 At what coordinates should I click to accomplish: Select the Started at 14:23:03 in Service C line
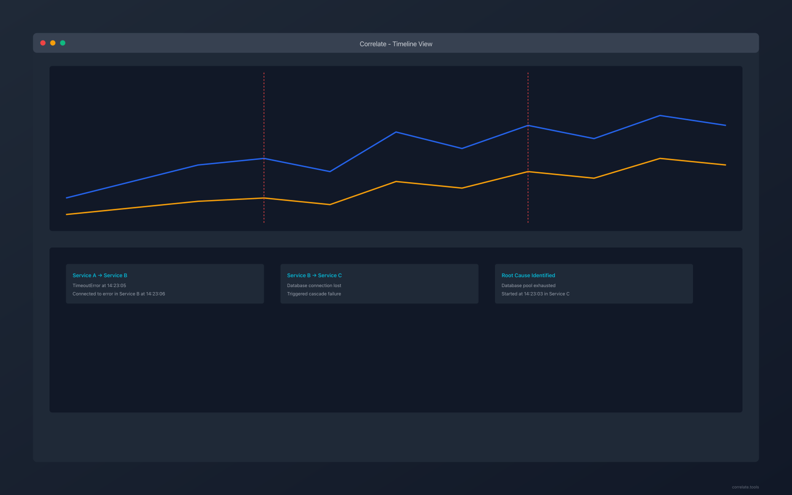point(535,294)
